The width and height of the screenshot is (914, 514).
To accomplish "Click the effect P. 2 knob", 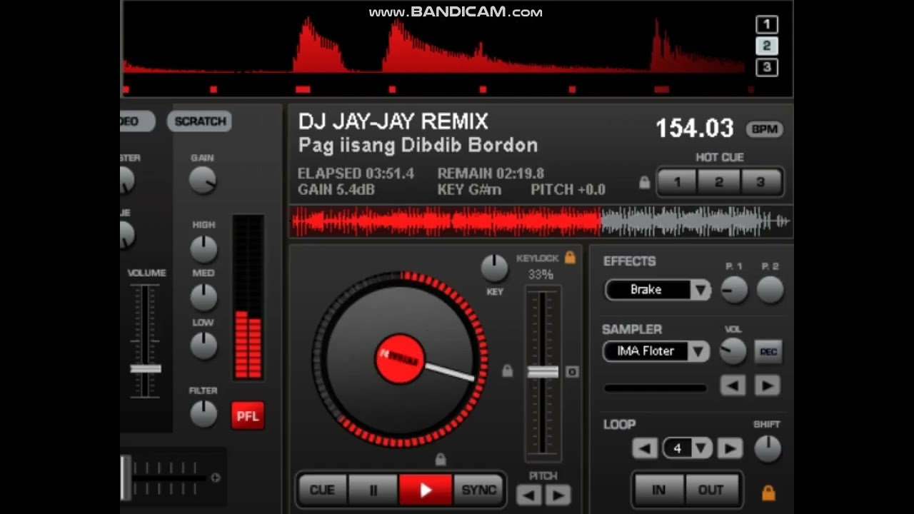I will click(x=770, y=290).
